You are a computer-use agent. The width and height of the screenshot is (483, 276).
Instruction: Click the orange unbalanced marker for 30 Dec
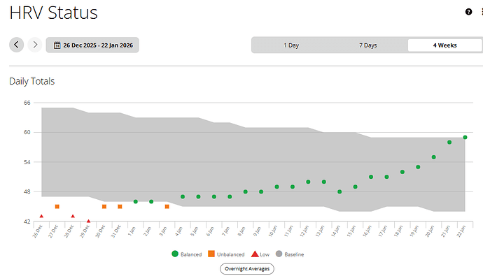[104, 207]
